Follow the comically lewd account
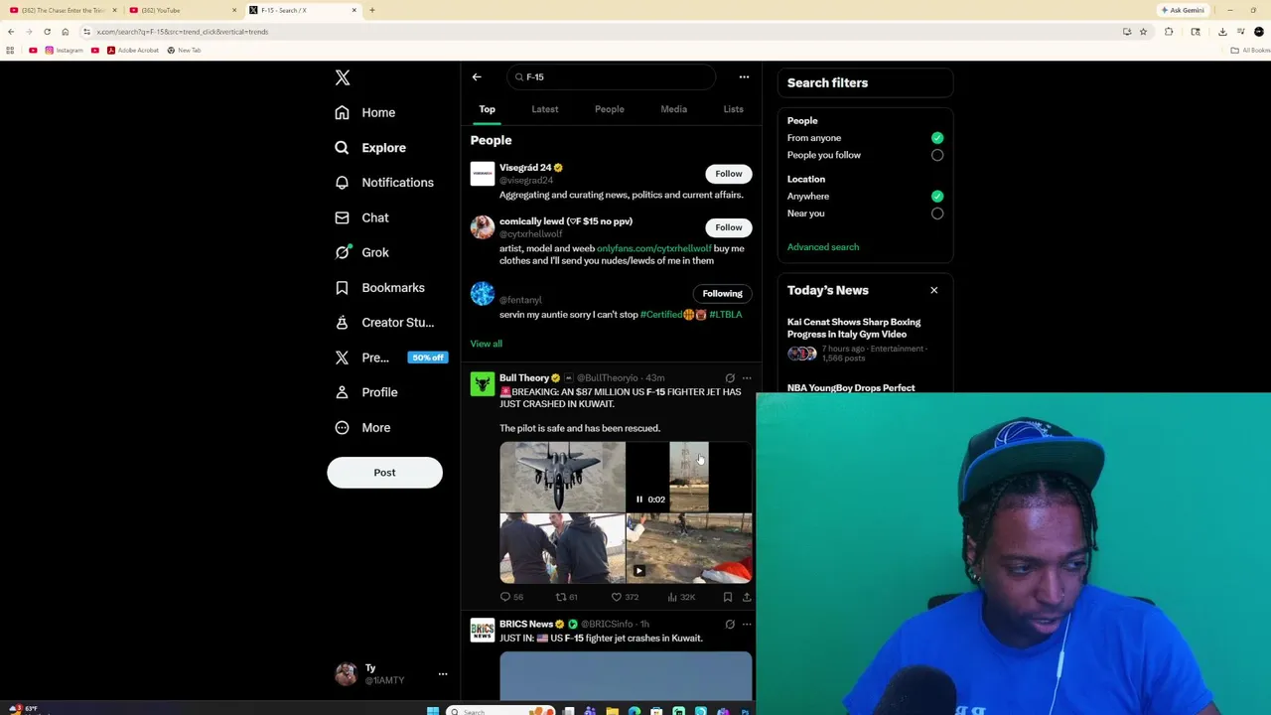This screenshot has height=715, width=1271. [728, 227]
